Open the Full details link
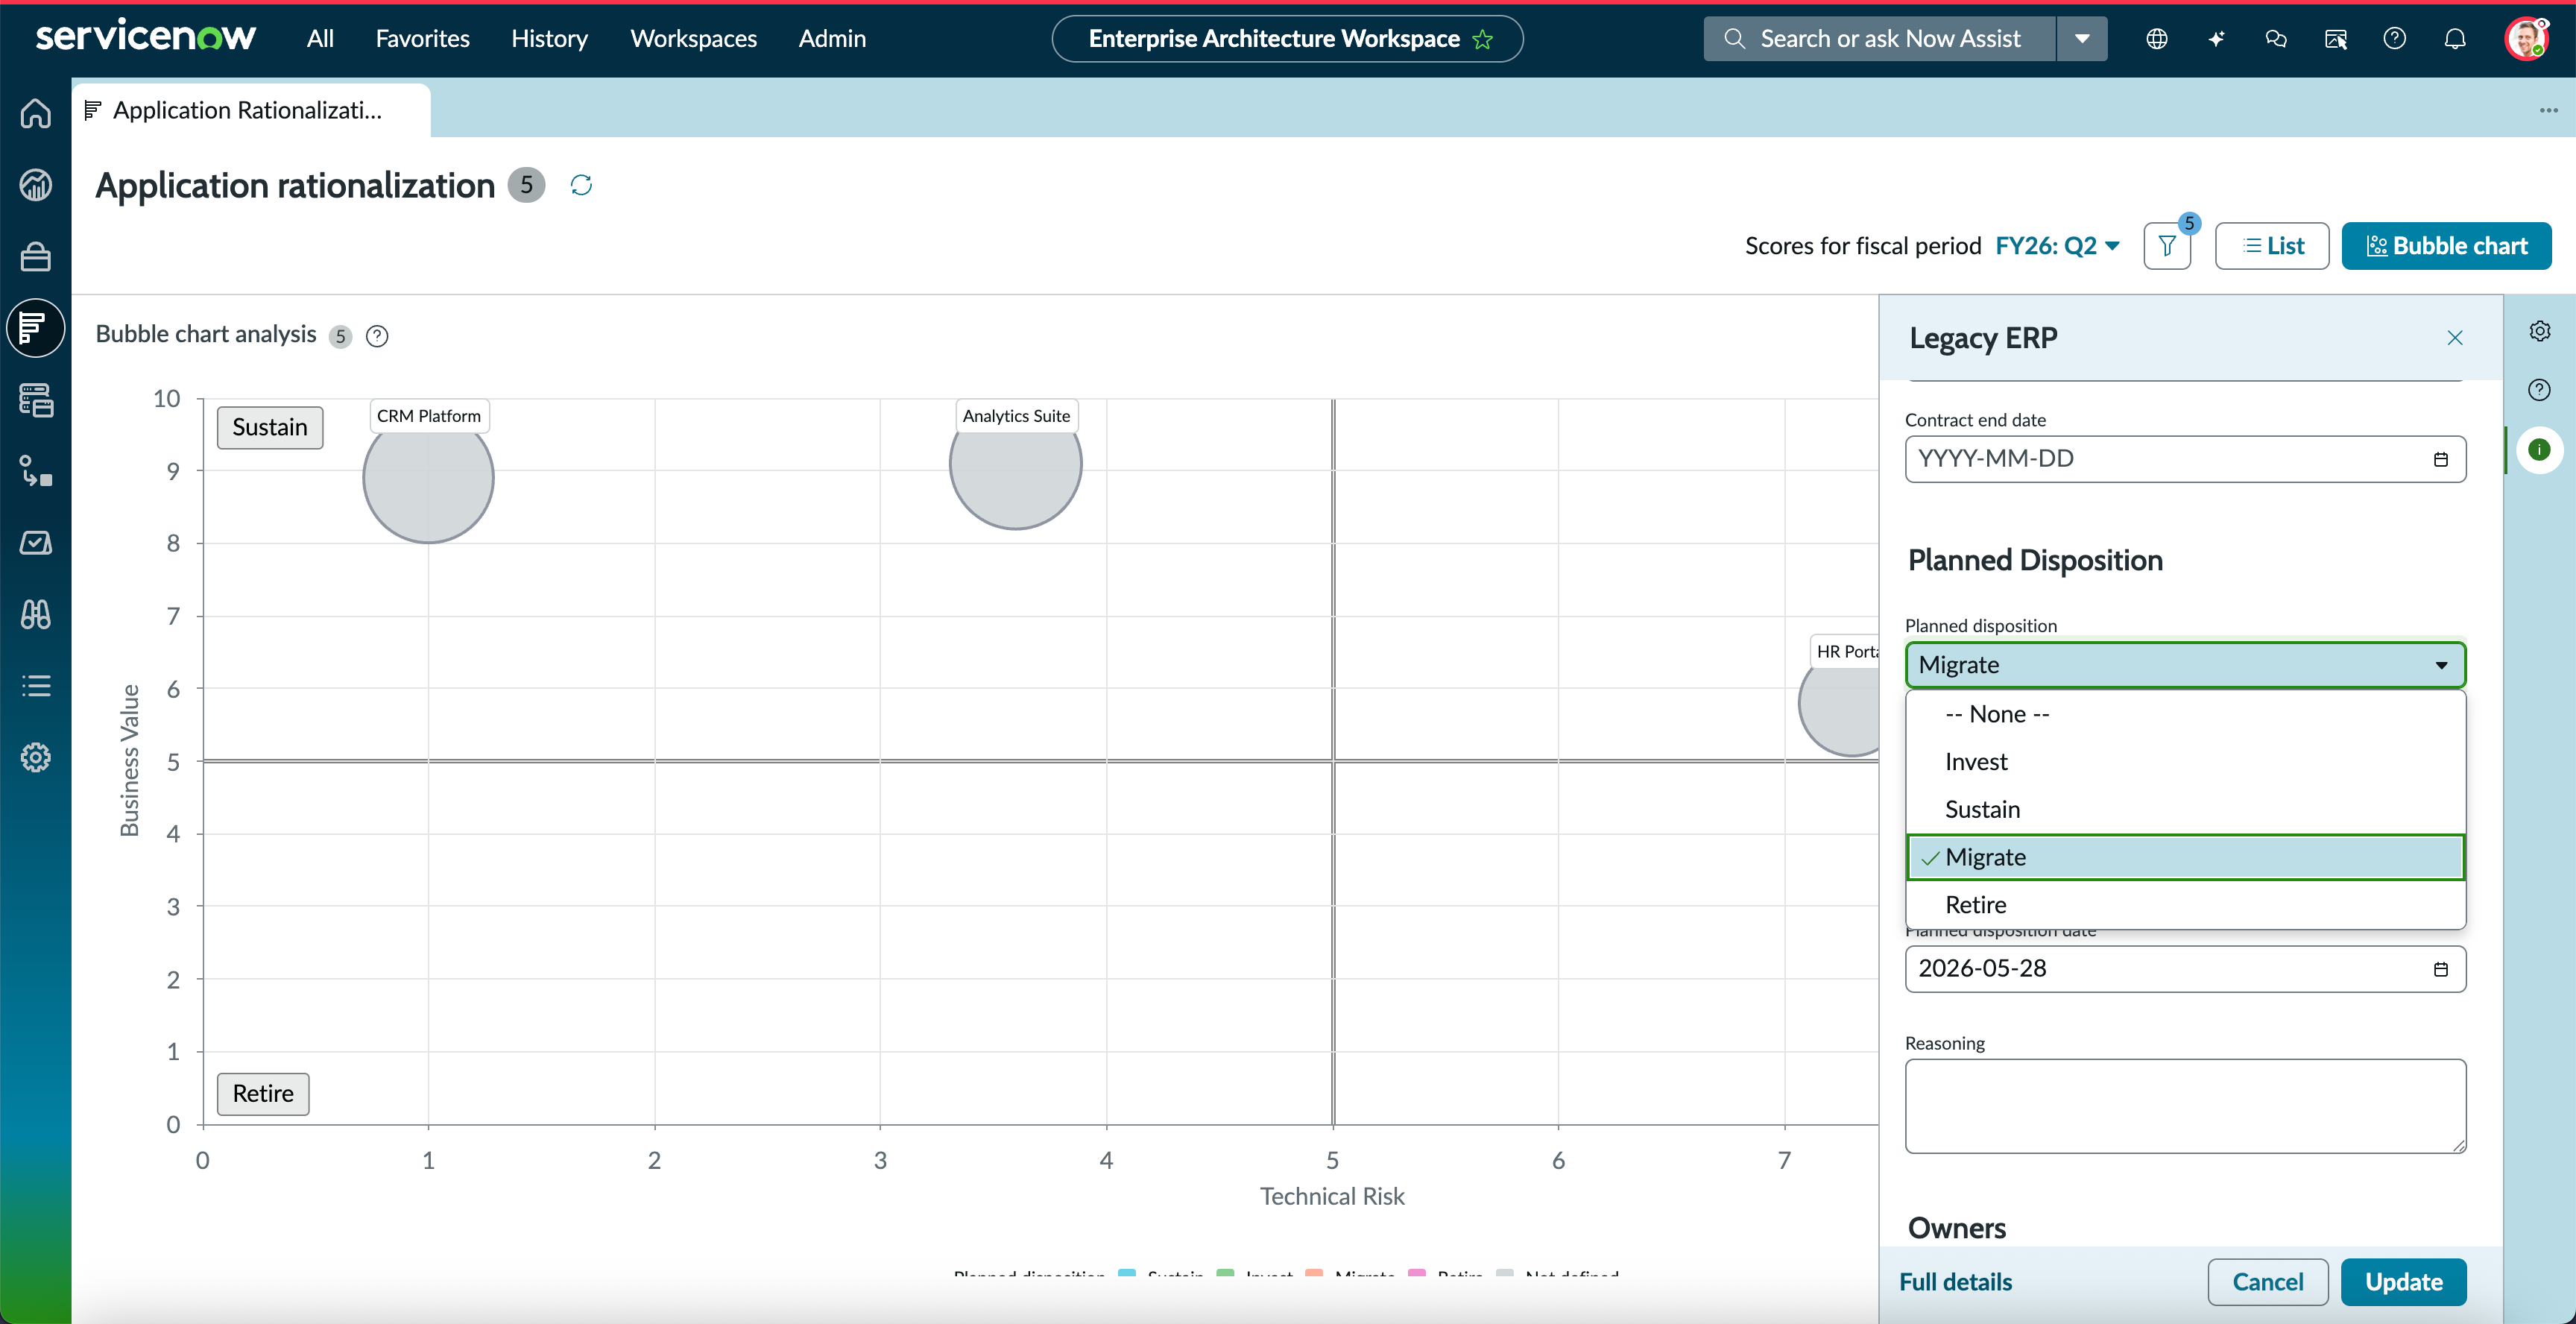The image size is (2576, 1324). click(x=1955, y=1282)
